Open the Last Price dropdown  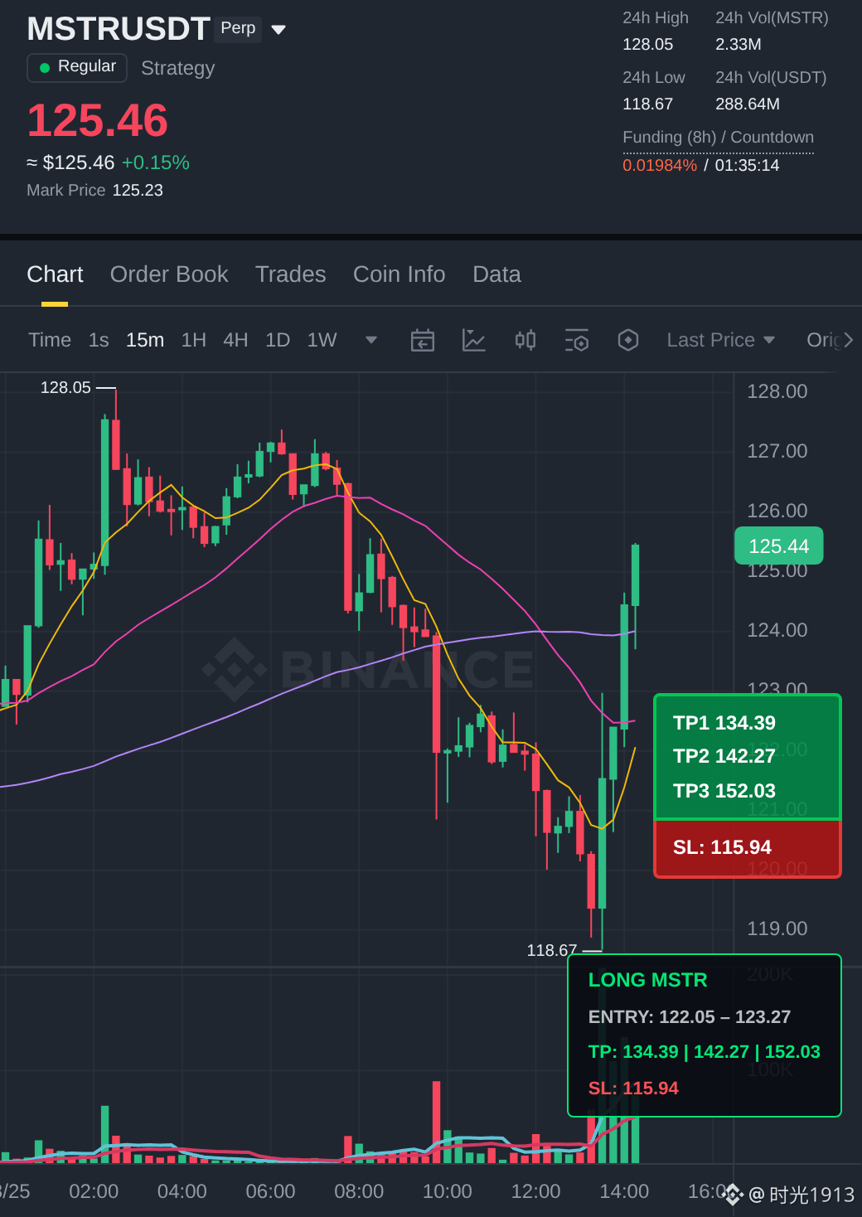click(x=721, y=340)
